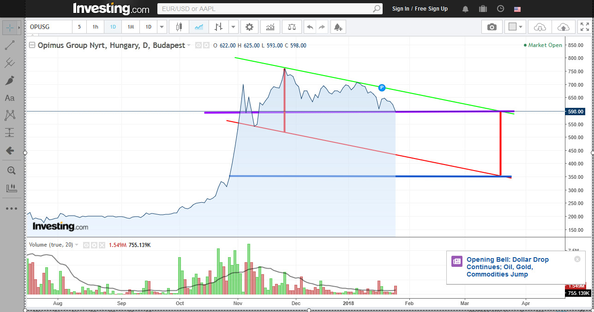The height and width of the screenshot is (312, 594).
Task: Change site edition via US flag
Action: [x=517, y=9]
